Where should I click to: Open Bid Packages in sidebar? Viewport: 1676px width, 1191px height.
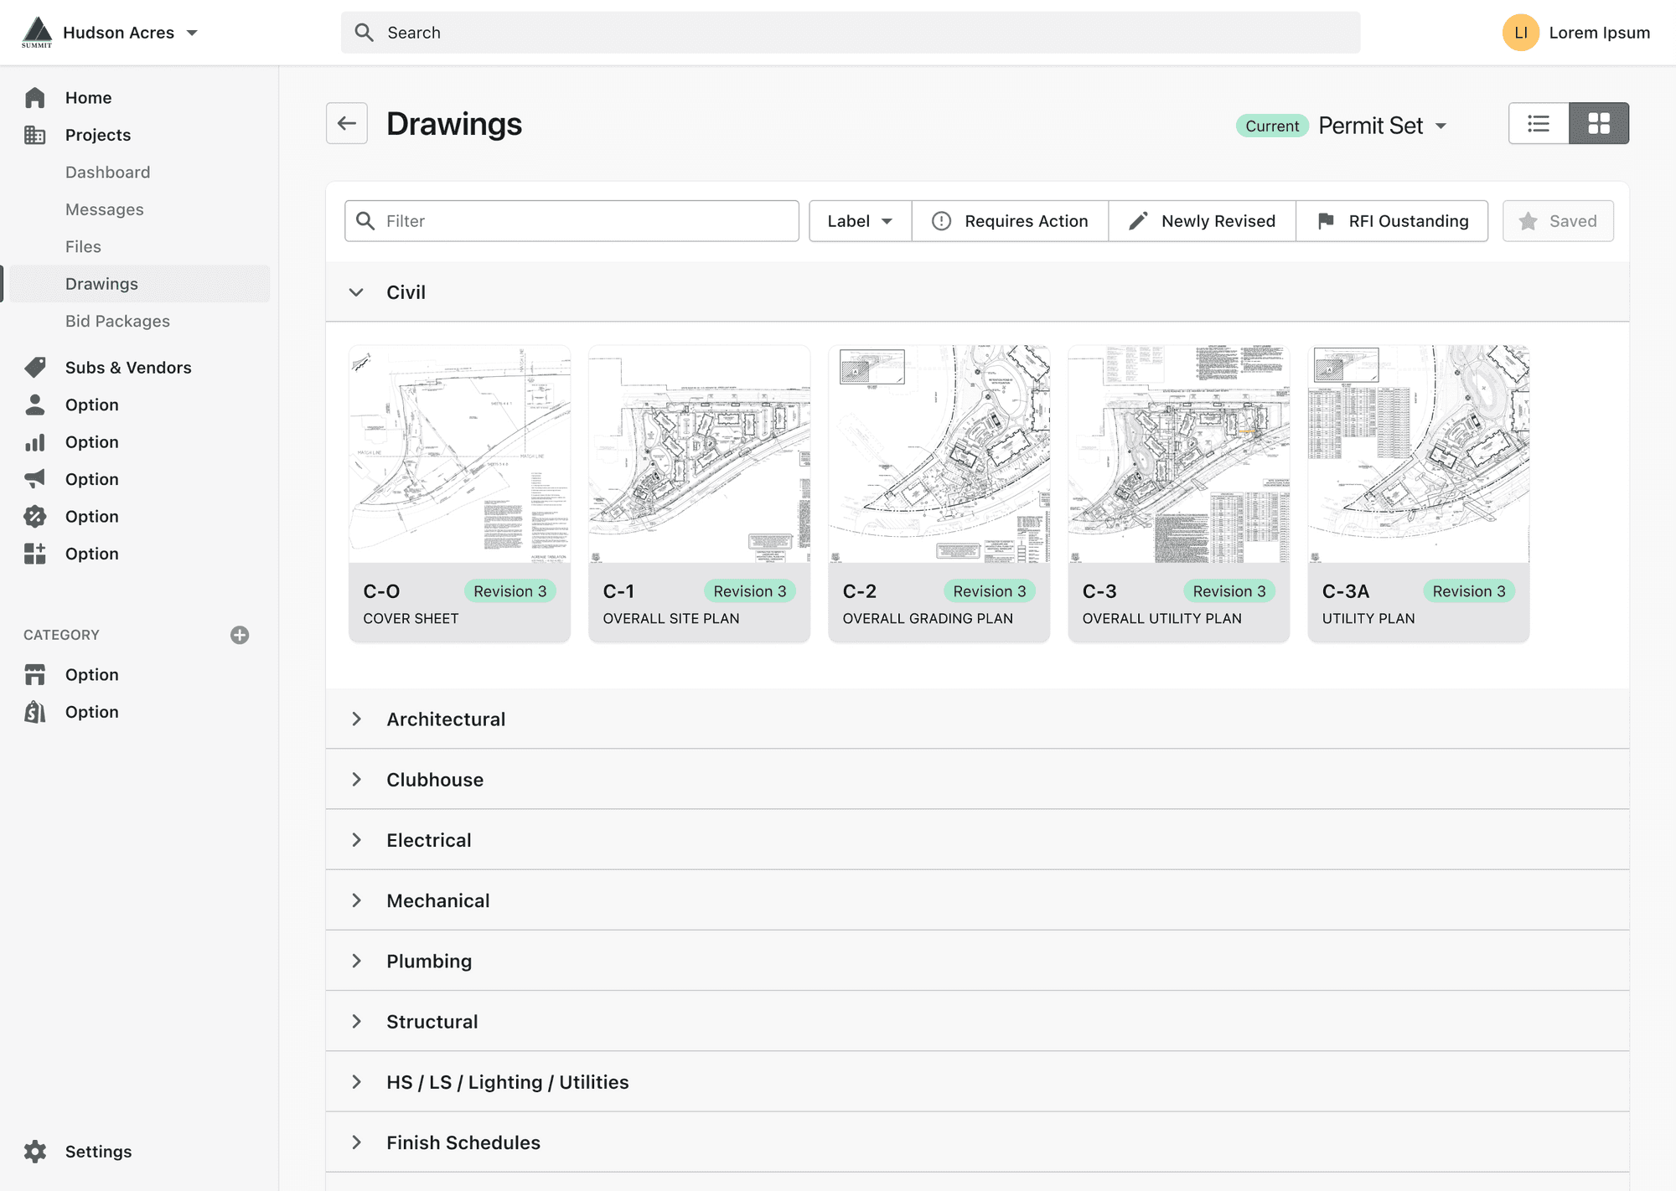click(117, 321)
